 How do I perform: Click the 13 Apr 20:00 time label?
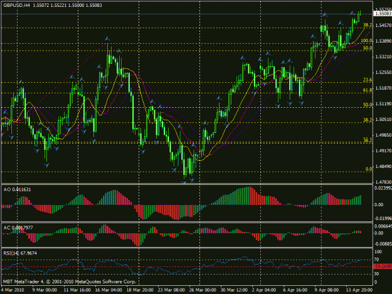click(359, 290)
